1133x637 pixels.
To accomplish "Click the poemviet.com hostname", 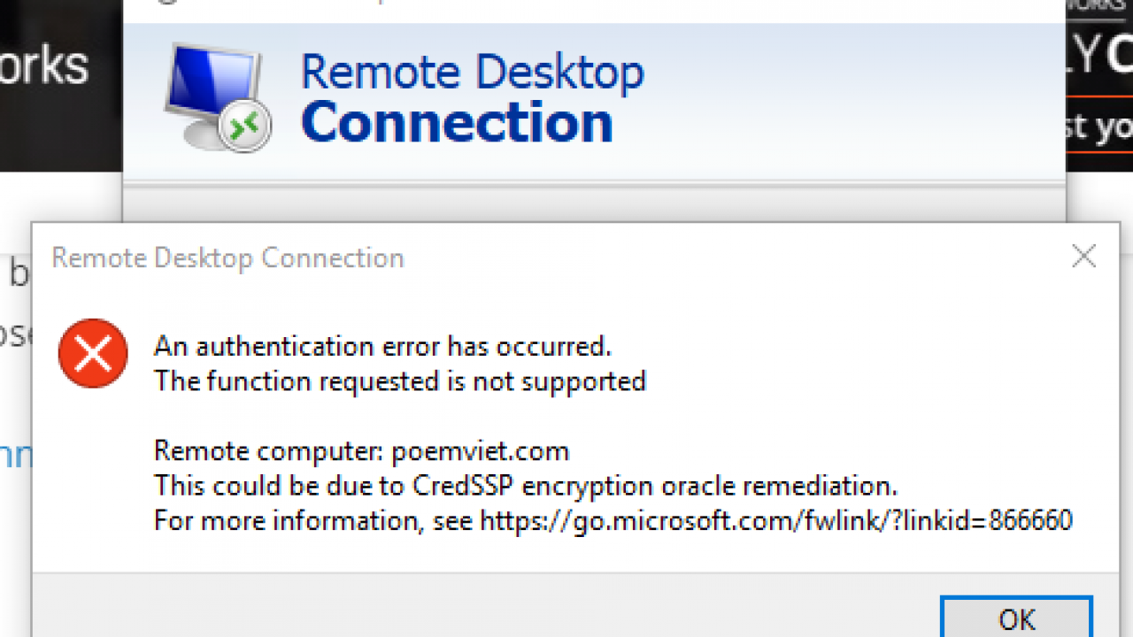I will 479,451.
